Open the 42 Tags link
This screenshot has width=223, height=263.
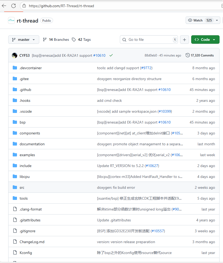tap(81, 40)
